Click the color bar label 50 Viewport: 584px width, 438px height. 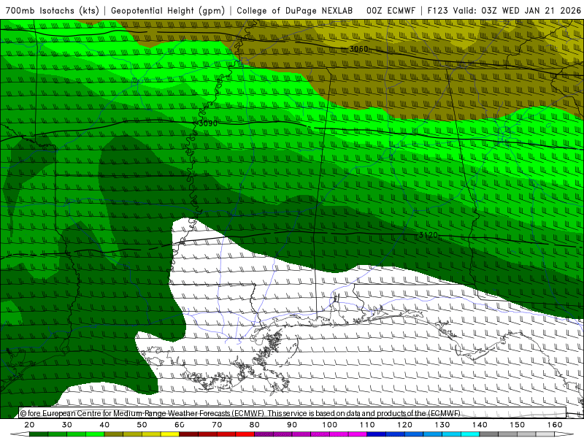(x=142, y=425)
